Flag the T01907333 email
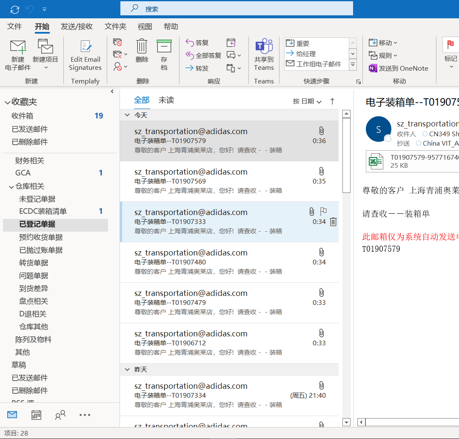459x439 pixels. [323, 211]
